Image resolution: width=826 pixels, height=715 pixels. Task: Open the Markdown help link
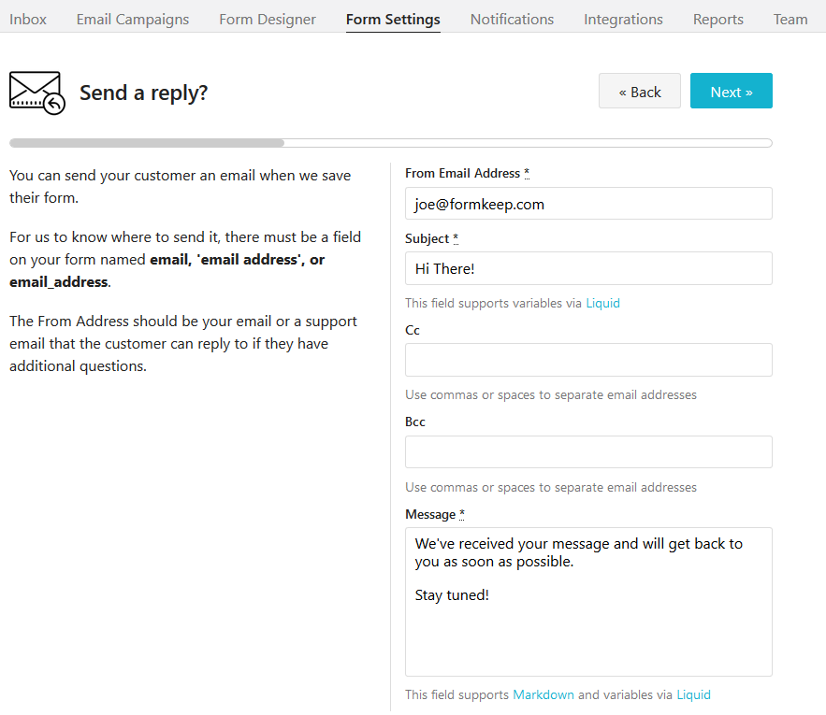(543, 694)
